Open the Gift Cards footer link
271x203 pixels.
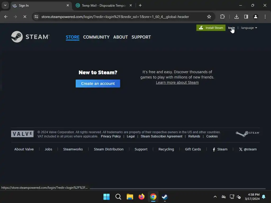coord(193,149)
